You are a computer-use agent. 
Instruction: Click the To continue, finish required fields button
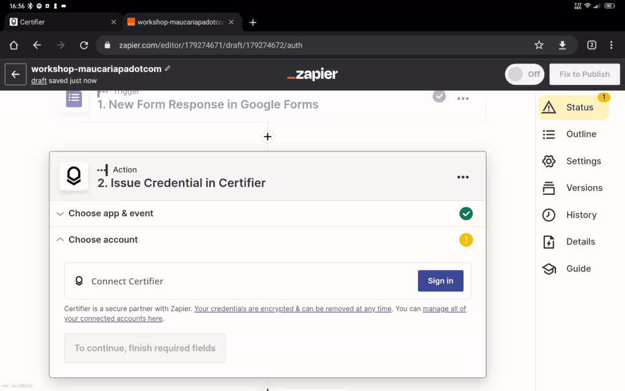145,348
